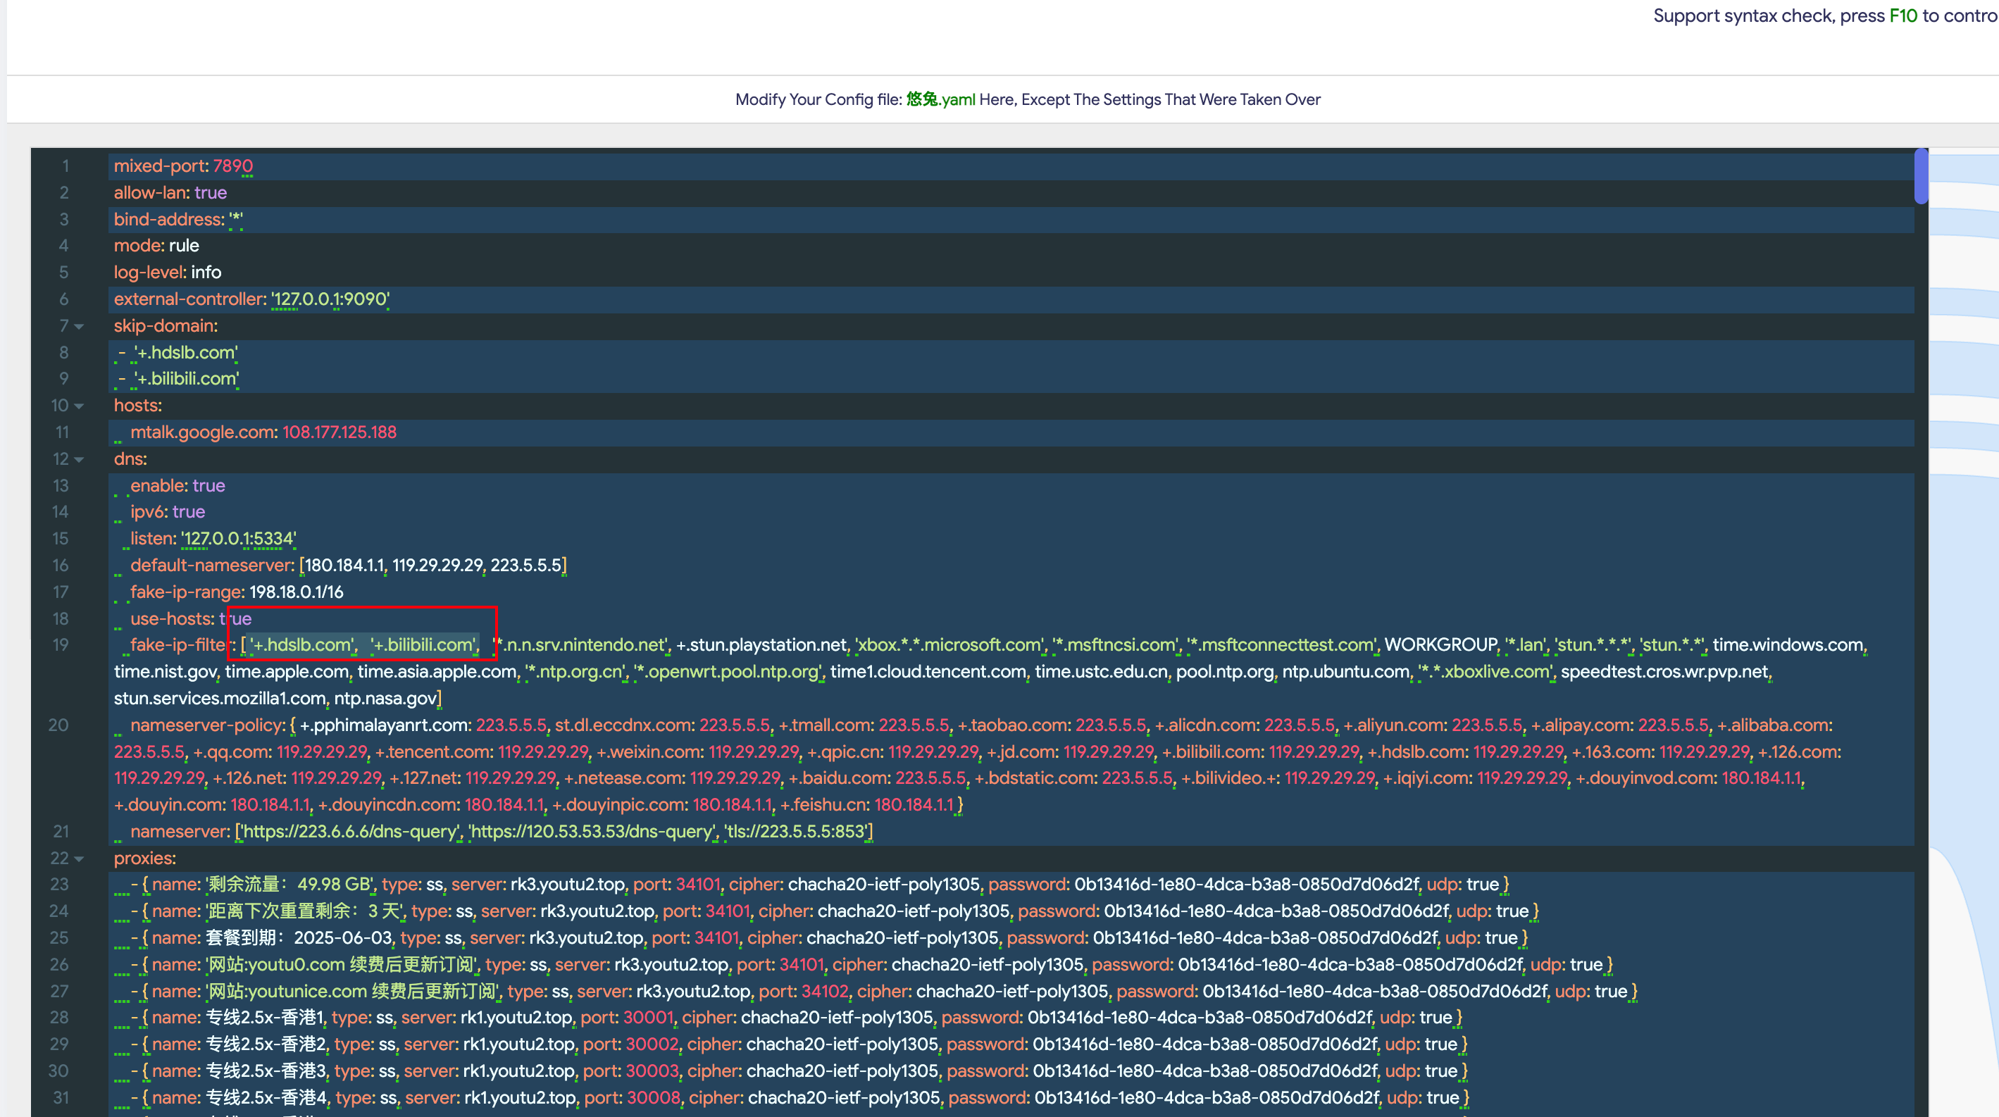Select line number 31 in the gutter
This screenshot has height=1117, width=1999.
[x=61, y=1097]
